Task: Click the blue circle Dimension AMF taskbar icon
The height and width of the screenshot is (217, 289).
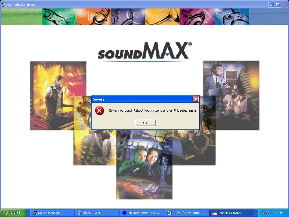Action: coord(124,213)
